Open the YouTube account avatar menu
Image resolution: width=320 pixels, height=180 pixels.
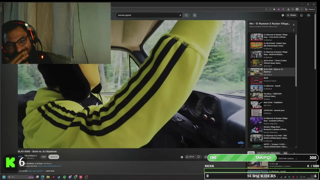[308, 15]
